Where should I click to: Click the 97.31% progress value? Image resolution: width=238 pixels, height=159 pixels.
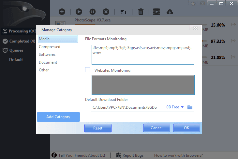pos(218,41)
